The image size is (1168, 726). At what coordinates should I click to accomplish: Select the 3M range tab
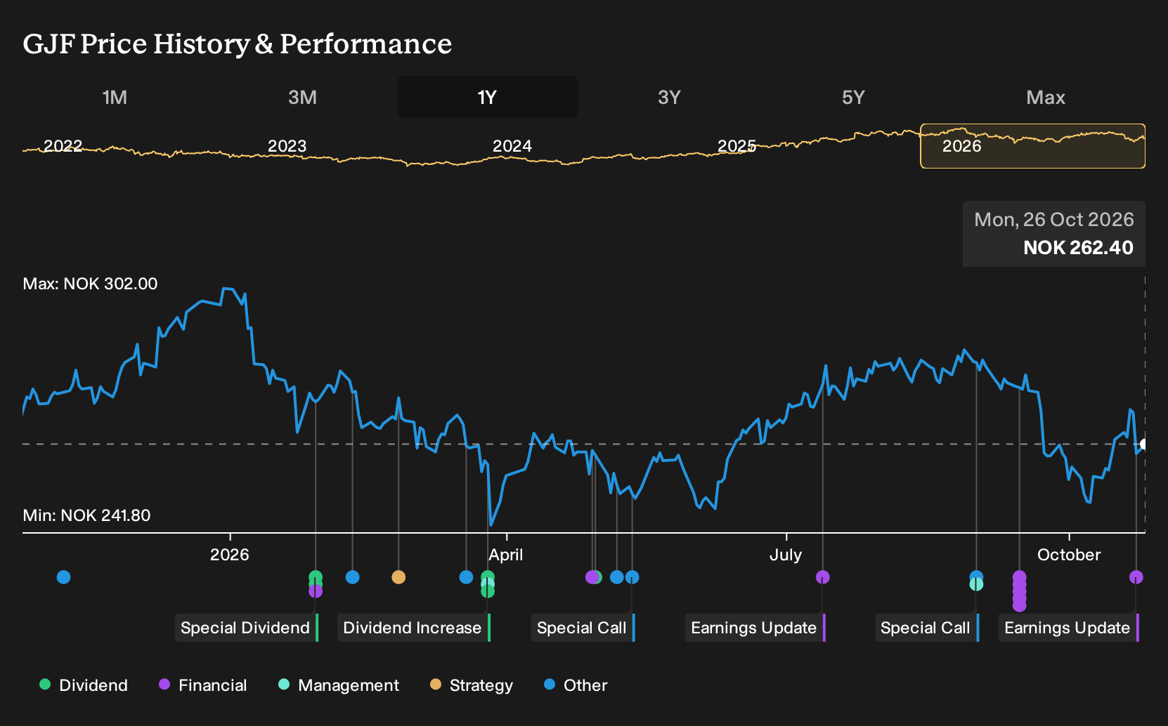tap(302, 97)
